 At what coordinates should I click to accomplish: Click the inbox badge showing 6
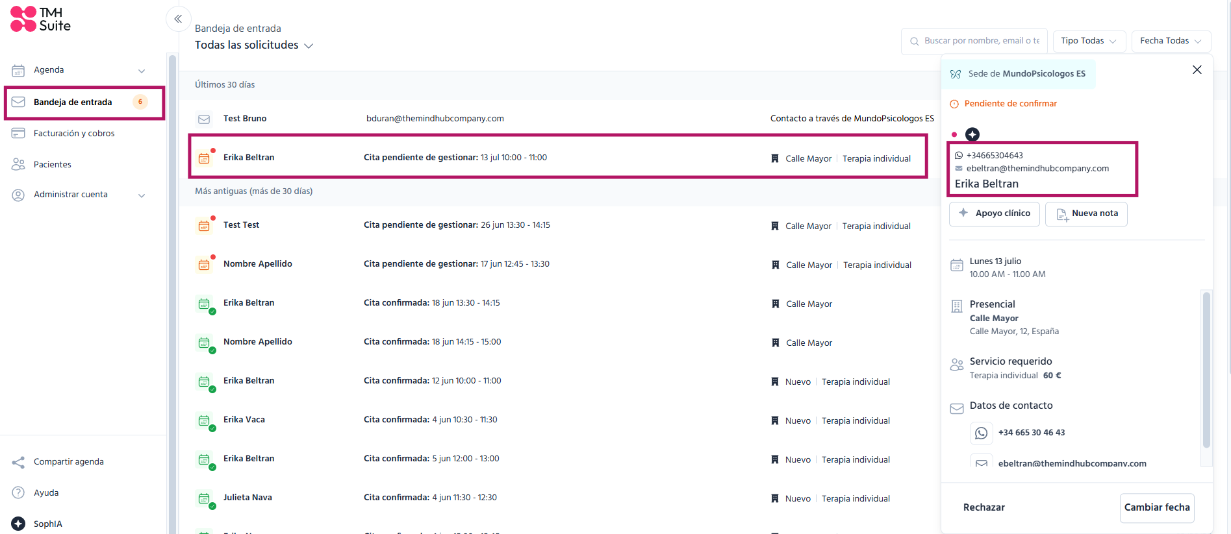140,102
